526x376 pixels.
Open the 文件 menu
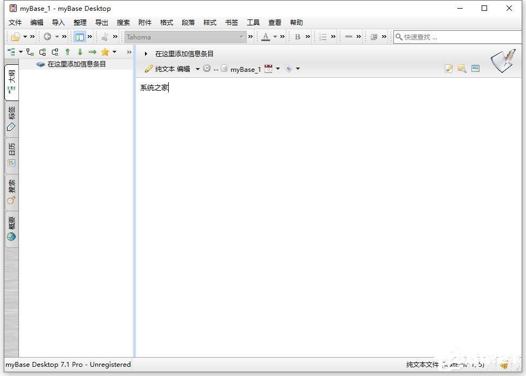15,23
